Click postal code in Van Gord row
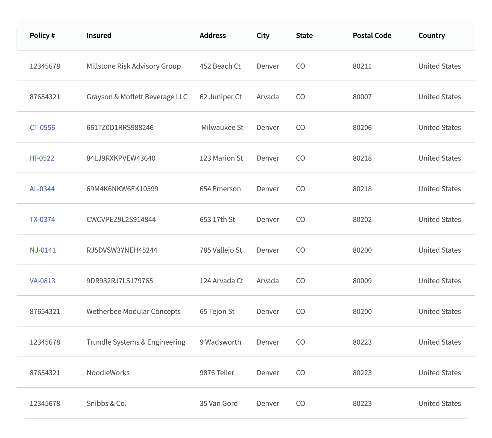Screen dimensions: 492x438 tap(362, 403)
